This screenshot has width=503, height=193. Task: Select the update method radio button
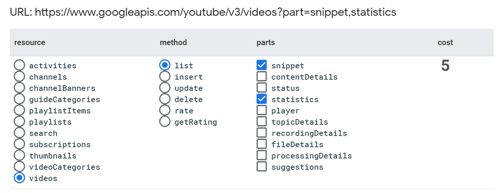tap(165, 88)
